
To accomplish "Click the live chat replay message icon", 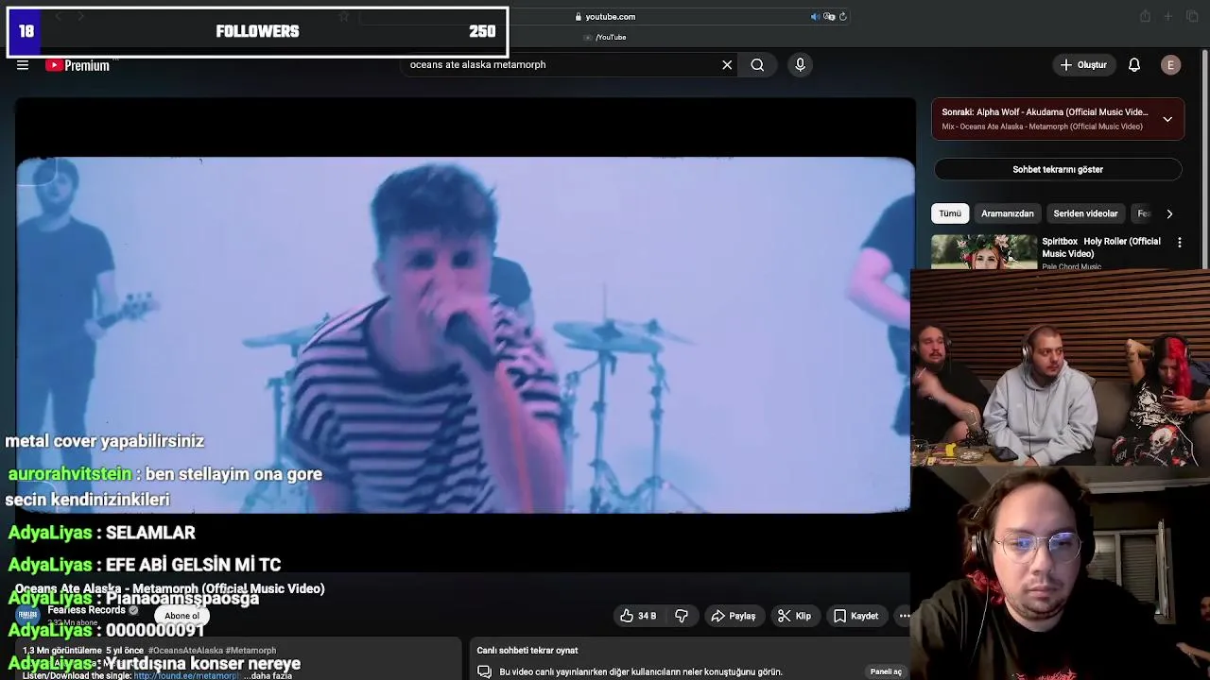I will (484, 671).
